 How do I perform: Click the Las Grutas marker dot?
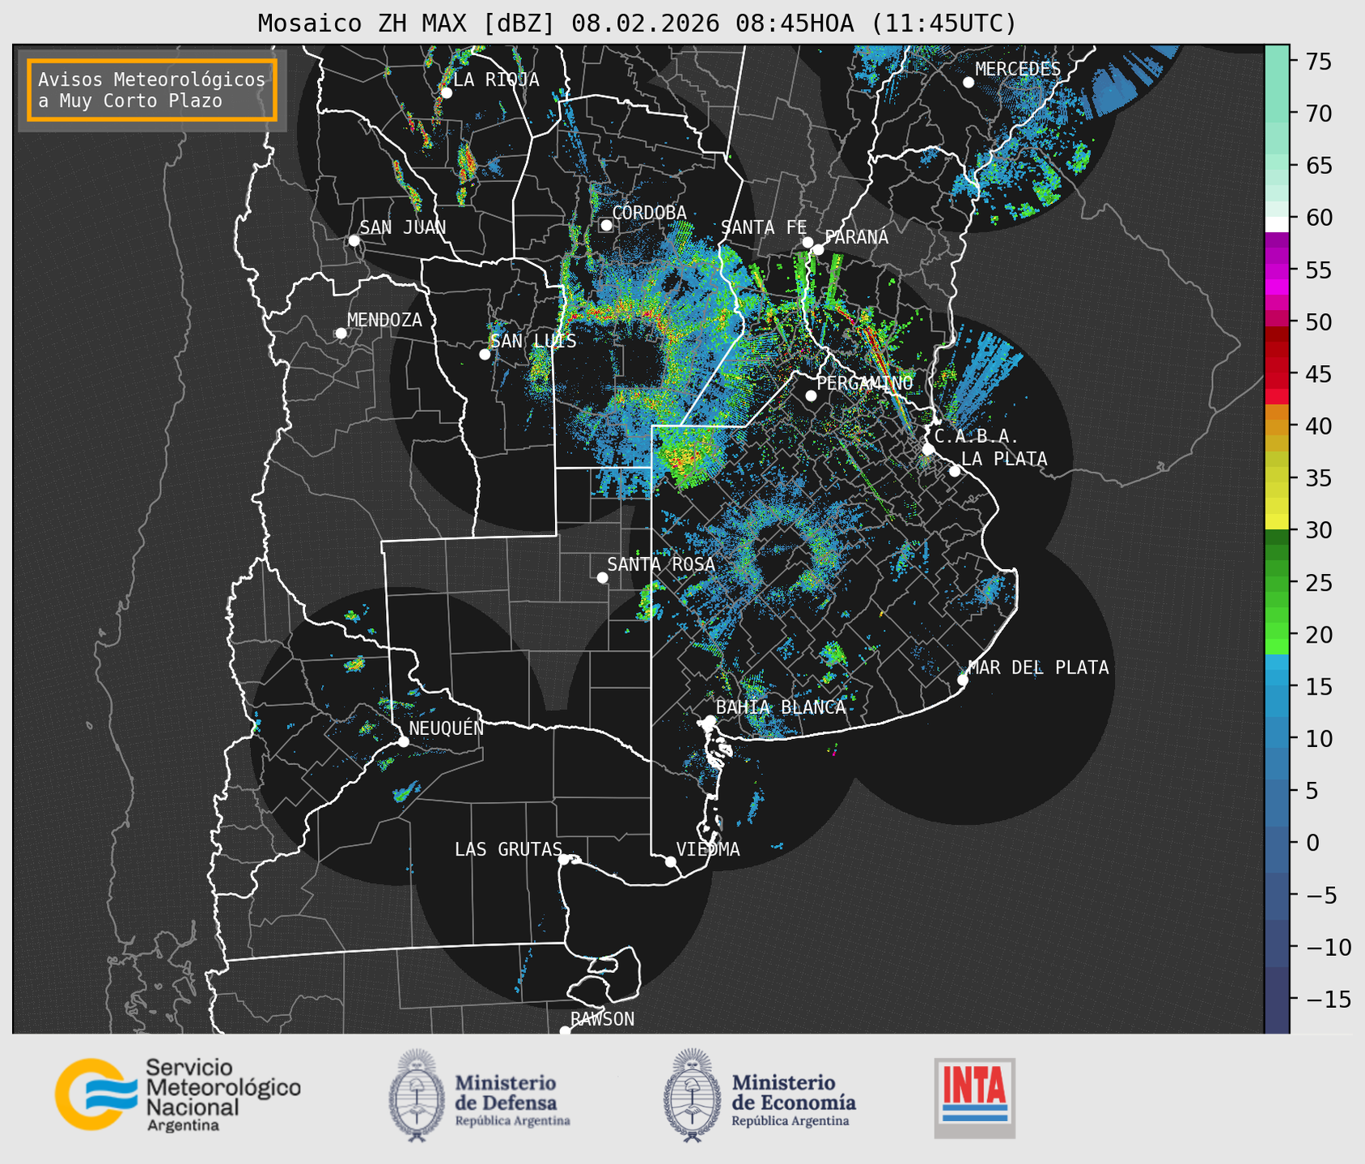click(x=564, y=859)
